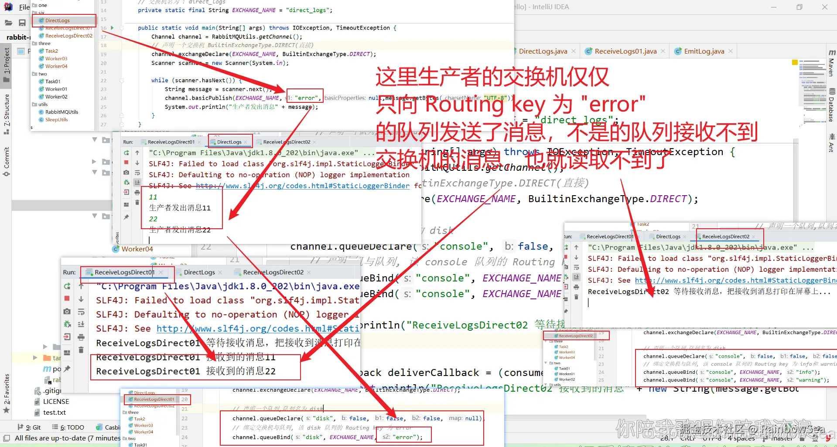
Task: Toggle scroll-to-end in right ReceiveLogsDirect02 Run panel
Action: (x=576, y=277)
